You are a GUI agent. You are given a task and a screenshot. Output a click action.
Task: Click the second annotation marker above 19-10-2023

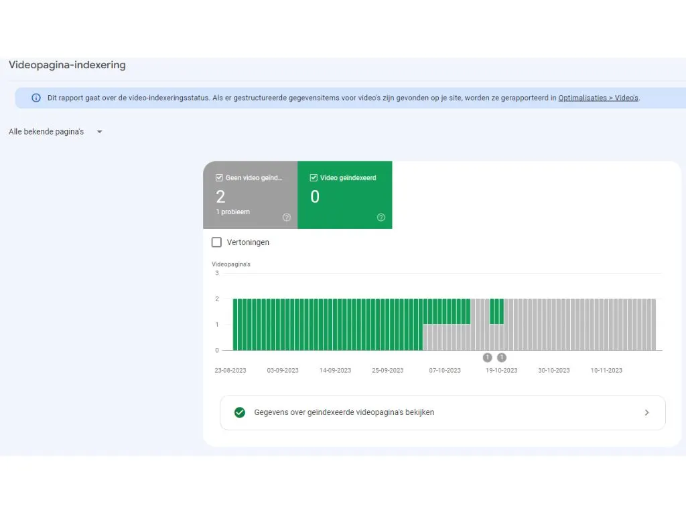point(502,357)
